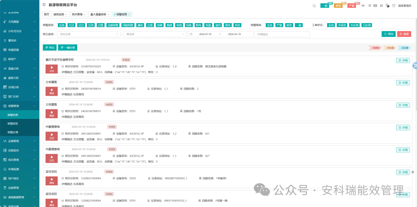Viewport: 417px width, 207px height.
Task: Open the search magnifier in header
Action: tap(314, 5)
